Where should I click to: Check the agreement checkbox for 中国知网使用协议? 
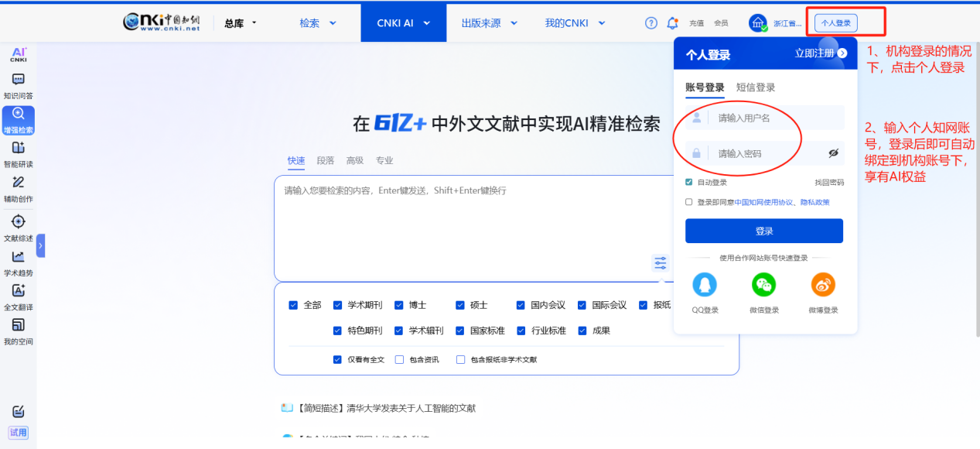[689, 202]
